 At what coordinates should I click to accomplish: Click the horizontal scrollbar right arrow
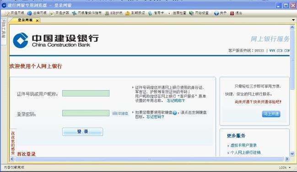tap(287, 159)
